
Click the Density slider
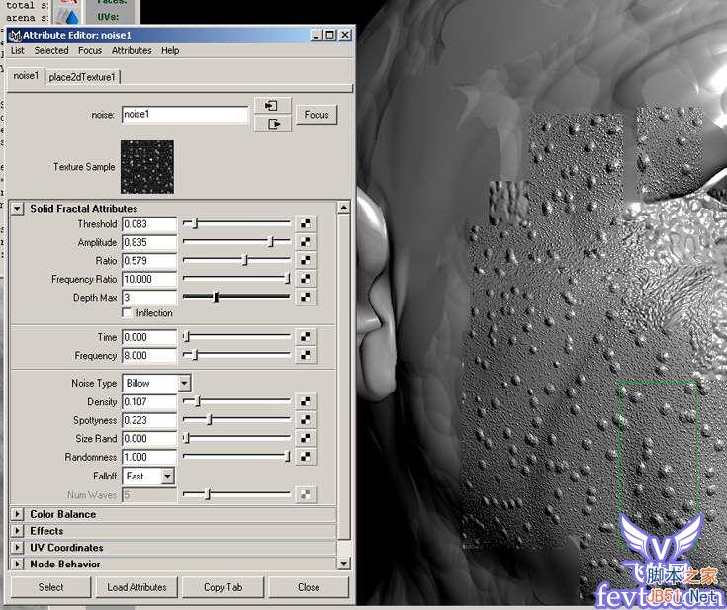236,401
